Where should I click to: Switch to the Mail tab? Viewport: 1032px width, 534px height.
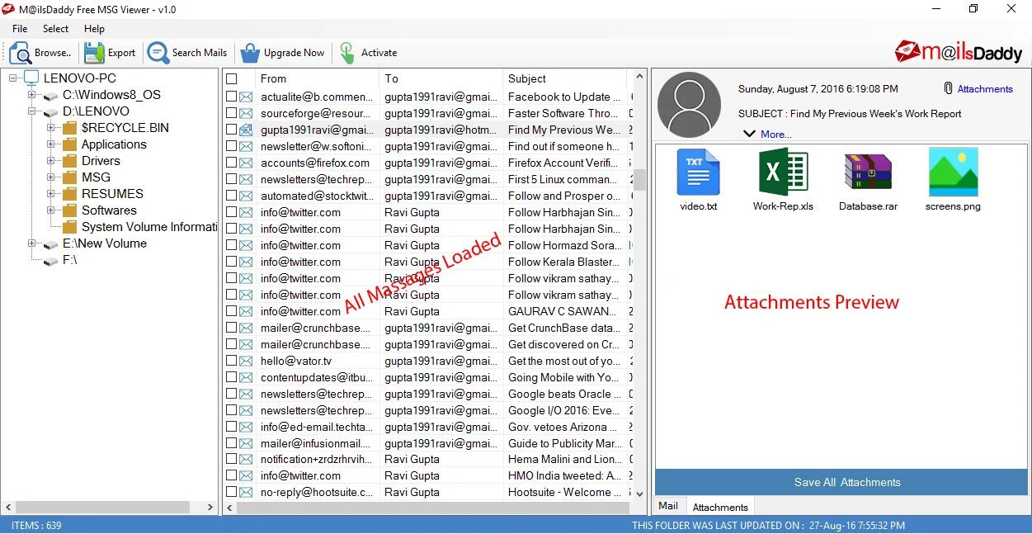point(668,506)
